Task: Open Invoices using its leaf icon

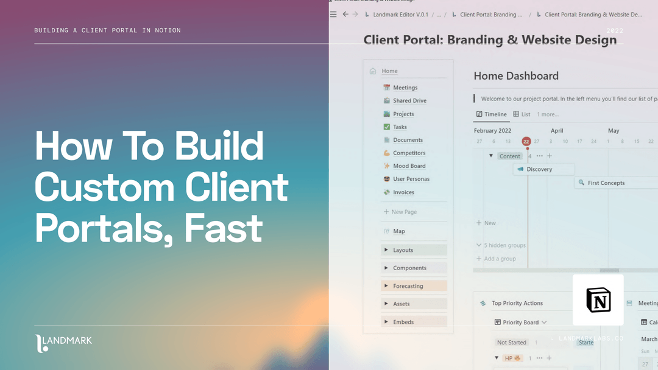Action: (x=386, y=192)
